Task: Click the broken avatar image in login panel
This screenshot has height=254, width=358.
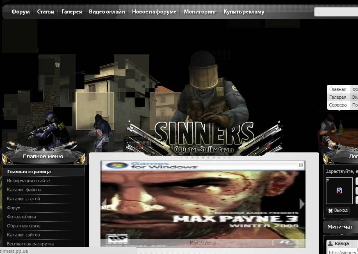Action: [339, 190]
